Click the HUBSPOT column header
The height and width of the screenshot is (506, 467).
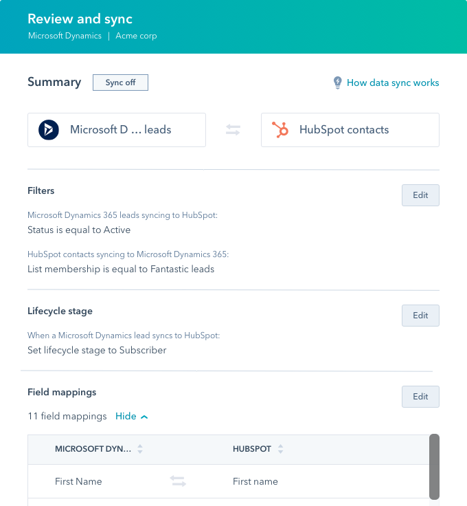(x=252, y=449)
